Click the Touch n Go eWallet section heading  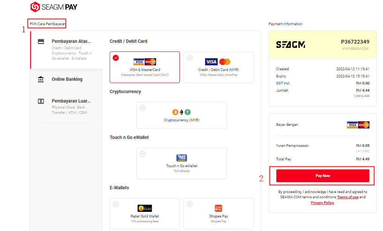pos(129,137)
